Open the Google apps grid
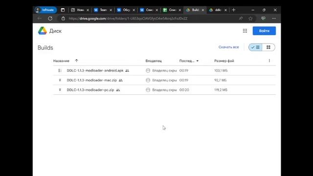 pos(245,31)
